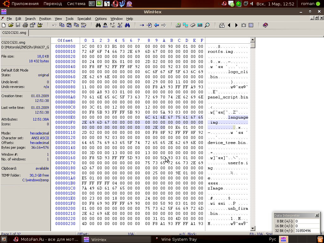Click Replace Text icon

113,25
